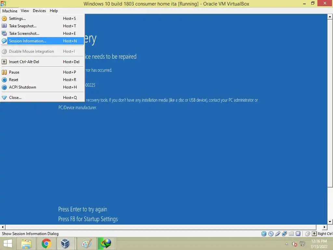333x250 pixels.
Task: Click the Right Ctrl host key label
Action: (325, 234)
